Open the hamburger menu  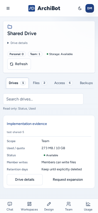tap(8, 8)
